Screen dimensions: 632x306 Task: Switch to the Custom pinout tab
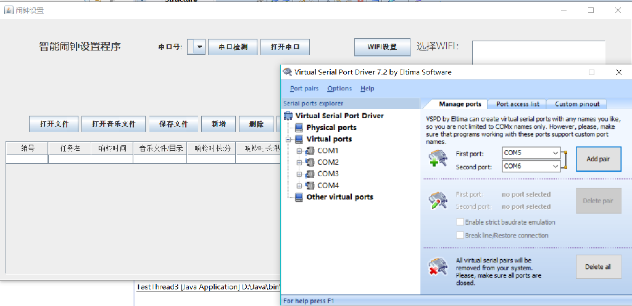[577, 104]
